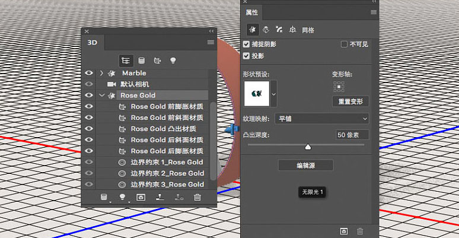
Task: Delete selected item in 3D panel
Action: coord(197,198)
